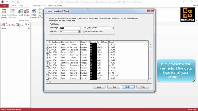Click Rep cell Morgan
The width and height of the screenshot is (198, 111).
pos(74,71)
